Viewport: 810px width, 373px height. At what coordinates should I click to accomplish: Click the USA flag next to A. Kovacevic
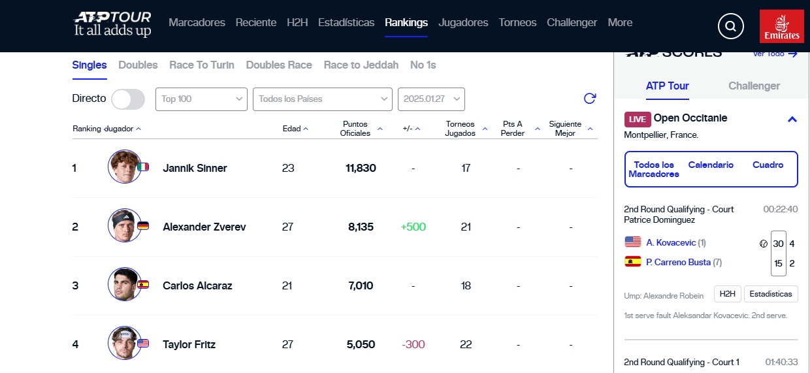click(632, 242)
